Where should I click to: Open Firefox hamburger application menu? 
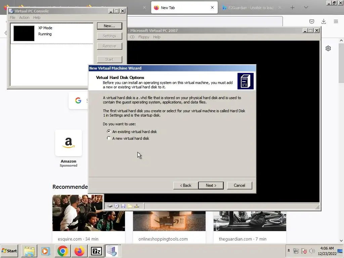(x=336, y=21)
